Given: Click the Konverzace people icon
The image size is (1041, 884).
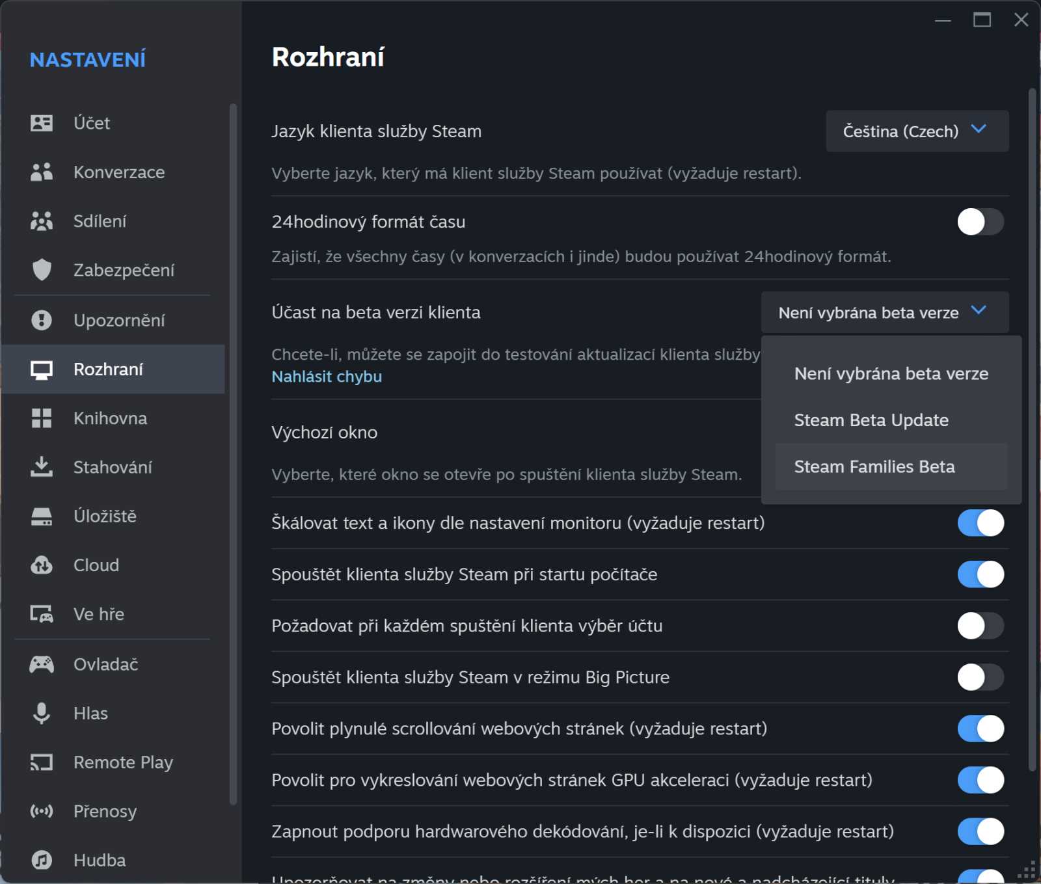Looking at the screenshot, I should [x=42, y=172].
